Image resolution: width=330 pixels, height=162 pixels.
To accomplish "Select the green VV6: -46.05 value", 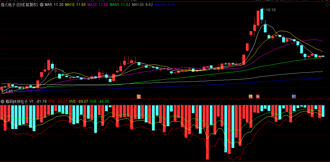I will point(99,102).
